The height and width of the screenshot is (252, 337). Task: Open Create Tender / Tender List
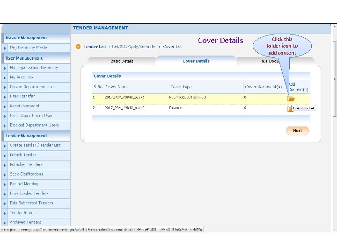pos(35,145)
